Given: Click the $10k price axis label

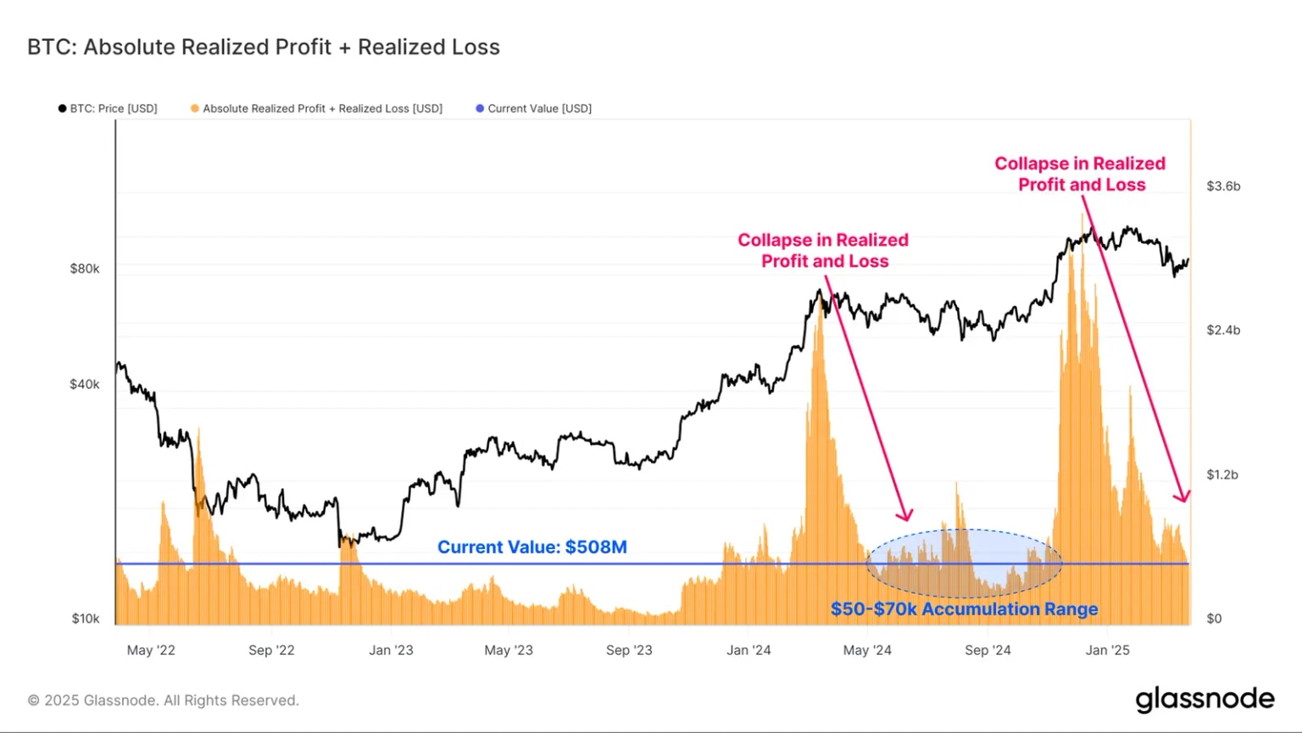Looking at the screenshot, I should tap(86, 619).
